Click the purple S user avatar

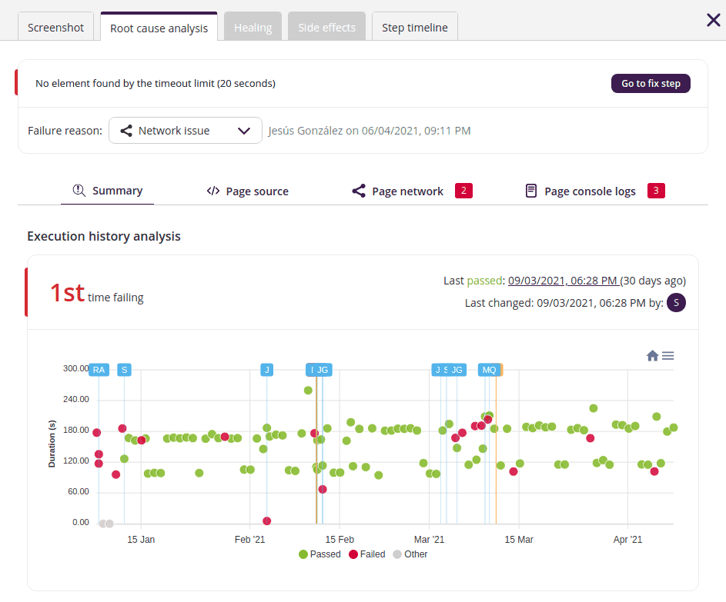click(x=676, y=303)
